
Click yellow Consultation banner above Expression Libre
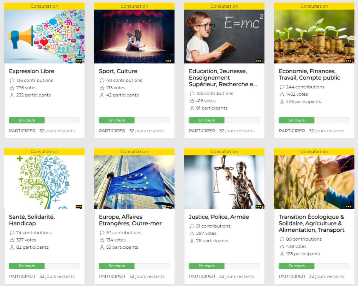44,6
